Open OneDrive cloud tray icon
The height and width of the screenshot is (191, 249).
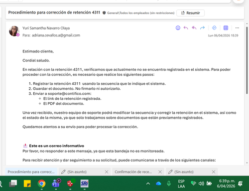click(x=158, y=184)
